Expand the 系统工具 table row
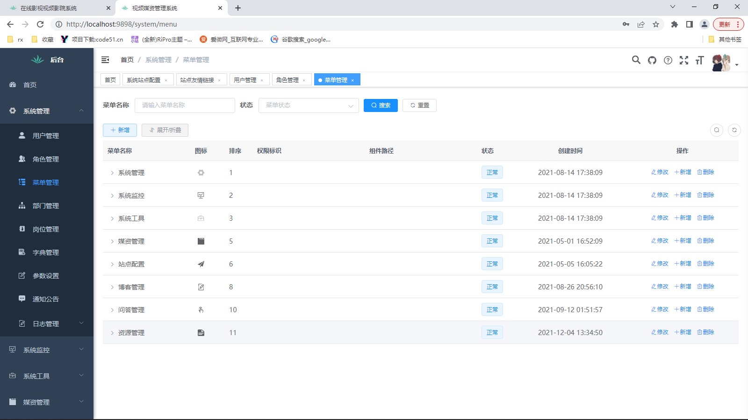This screenshot has width=748, height=420. pyautogui.click(x=112, y=218)
